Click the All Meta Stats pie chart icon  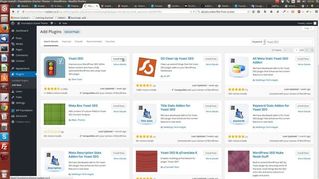pos(238,67)
